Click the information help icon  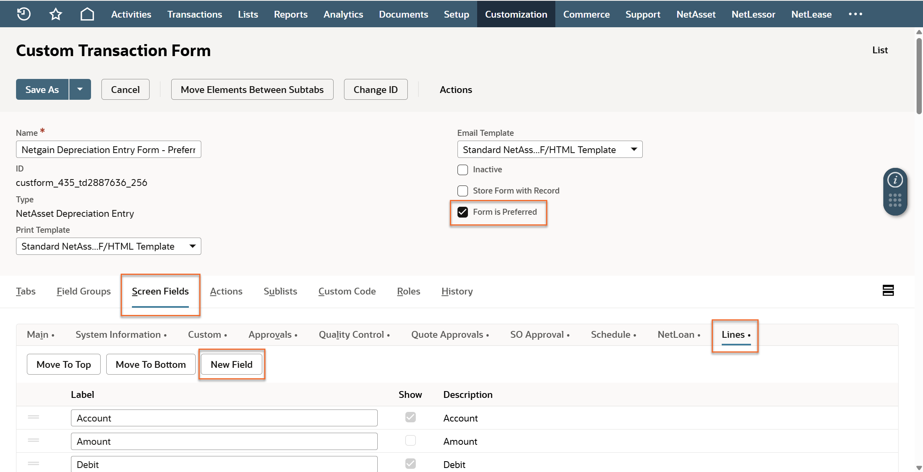(895, 180)
